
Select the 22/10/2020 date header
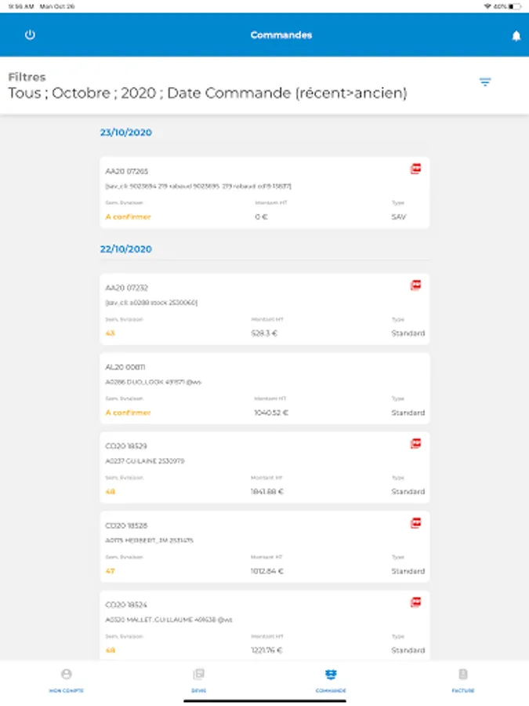point(126,249)
